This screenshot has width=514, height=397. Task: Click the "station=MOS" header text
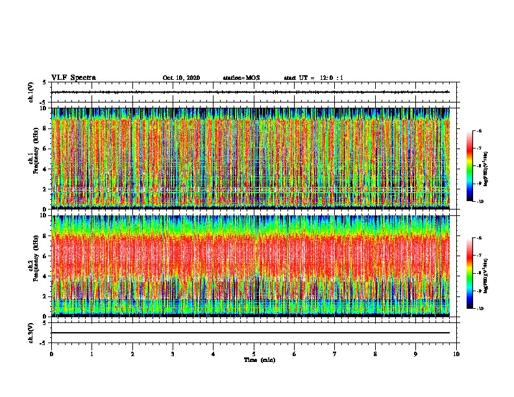point(241,78)
